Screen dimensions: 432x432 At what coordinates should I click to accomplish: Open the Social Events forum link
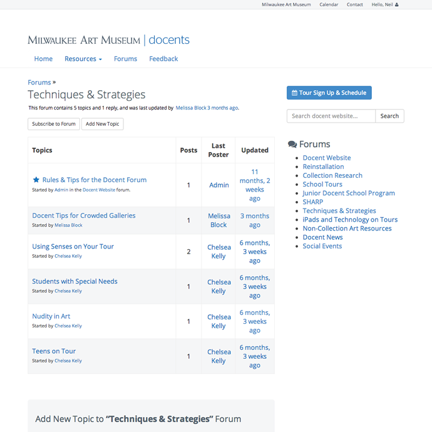pos(322,246)
